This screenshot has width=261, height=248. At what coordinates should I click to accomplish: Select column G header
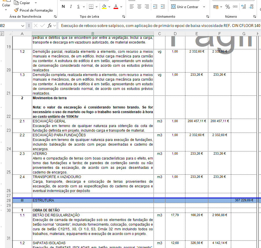click(x=244, y=34)
